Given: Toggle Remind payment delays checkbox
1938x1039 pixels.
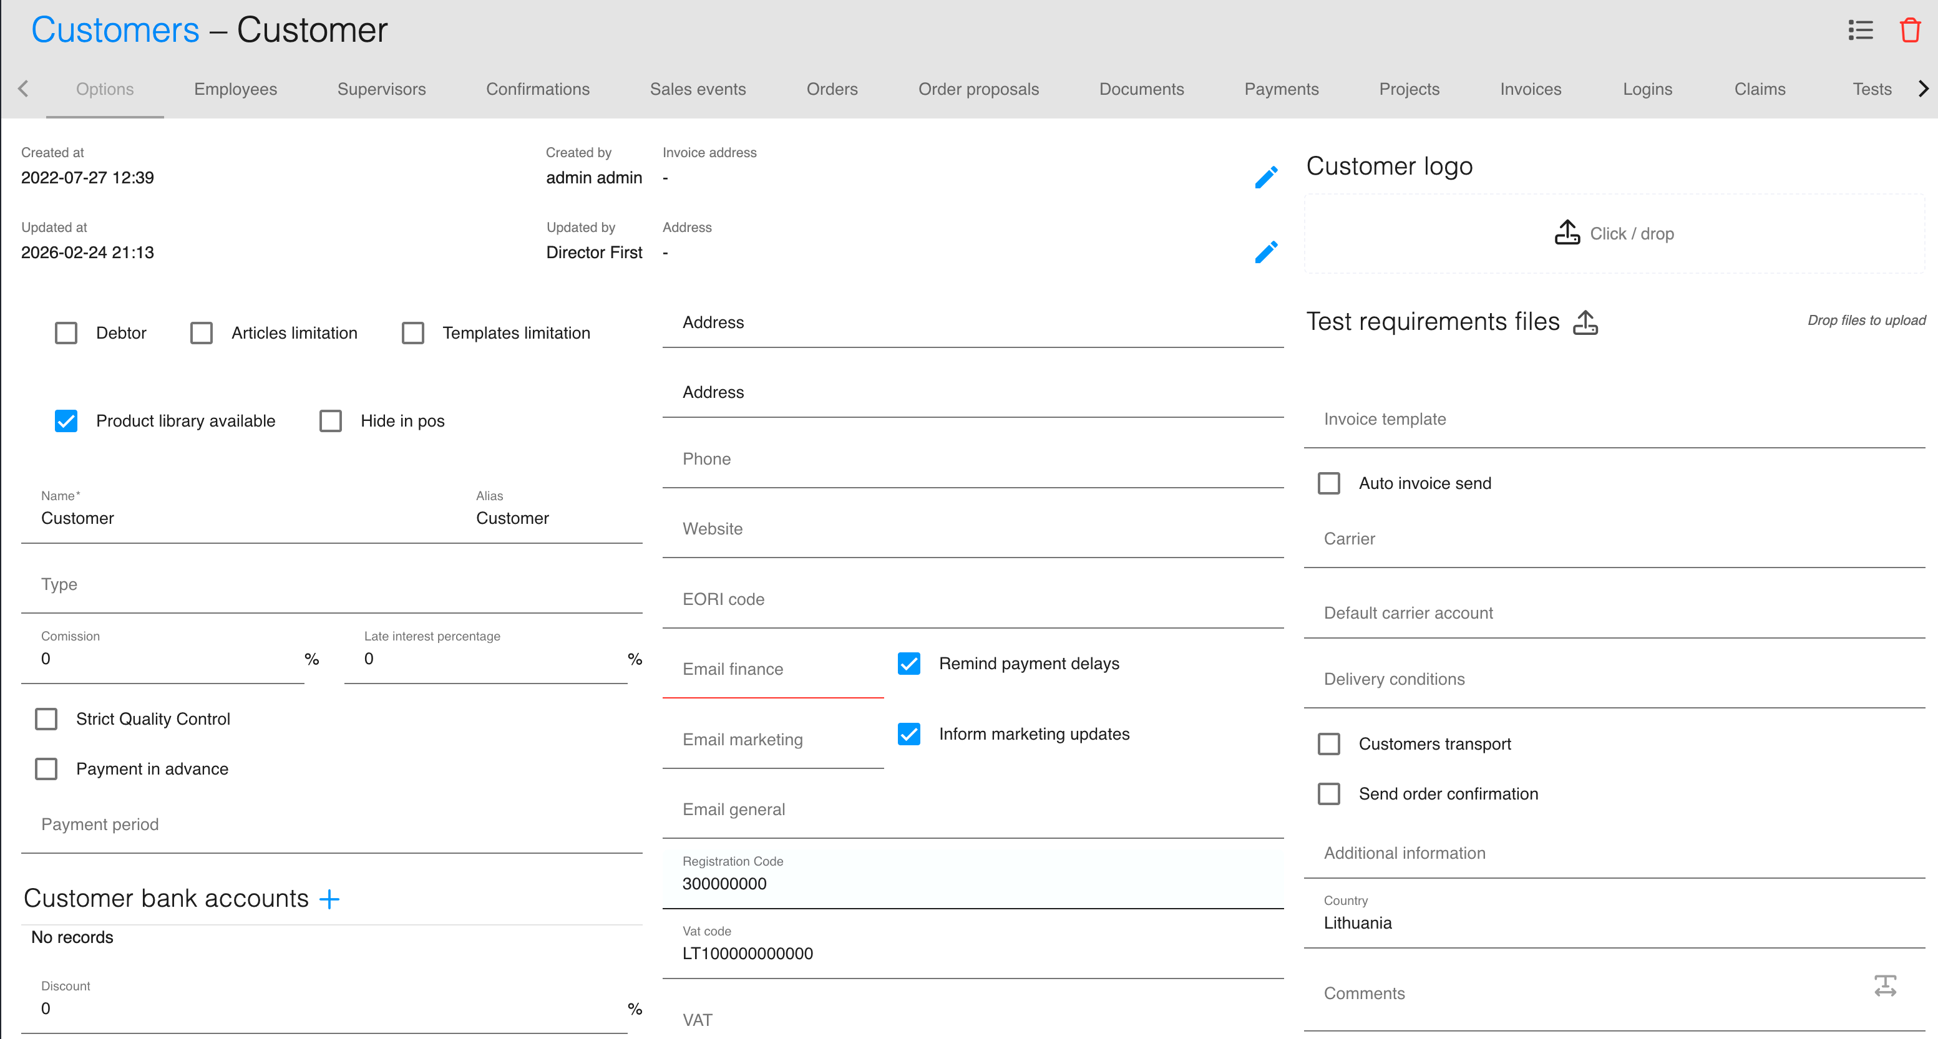Looking at the screenshot, I should (909, 664).
